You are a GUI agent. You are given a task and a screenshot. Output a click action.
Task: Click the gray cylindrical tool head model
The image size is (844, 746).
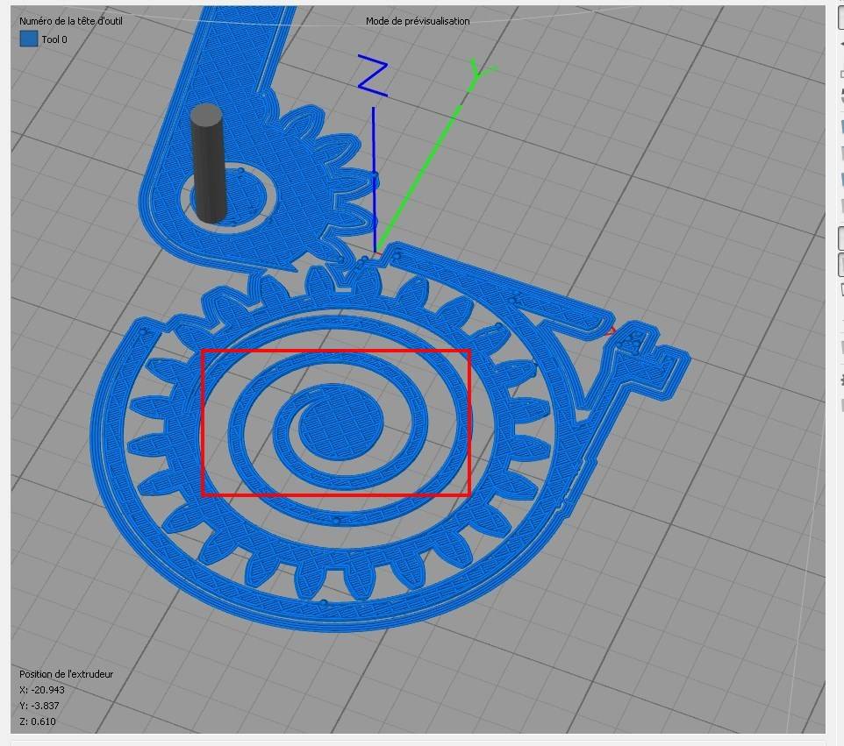[x=207, y=164]
